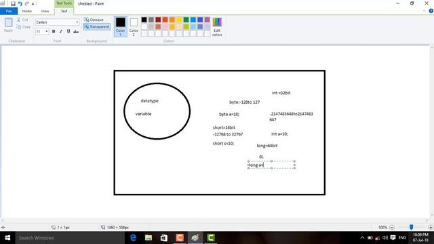This screenshot has height=244, width=434.
Task: Click the vertical scrollbar
Action: (x=431, y=131)
